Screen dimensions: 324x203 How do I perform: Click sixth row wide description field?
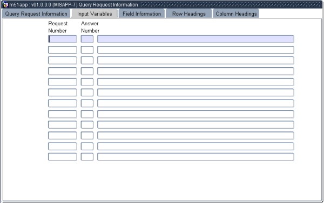(x=195, y=93)
